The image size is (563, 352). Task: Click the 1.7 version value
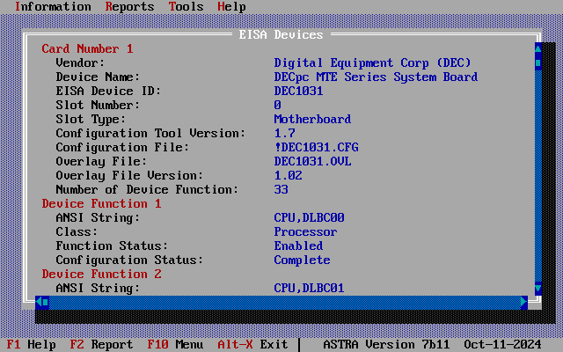coord(284,133)
